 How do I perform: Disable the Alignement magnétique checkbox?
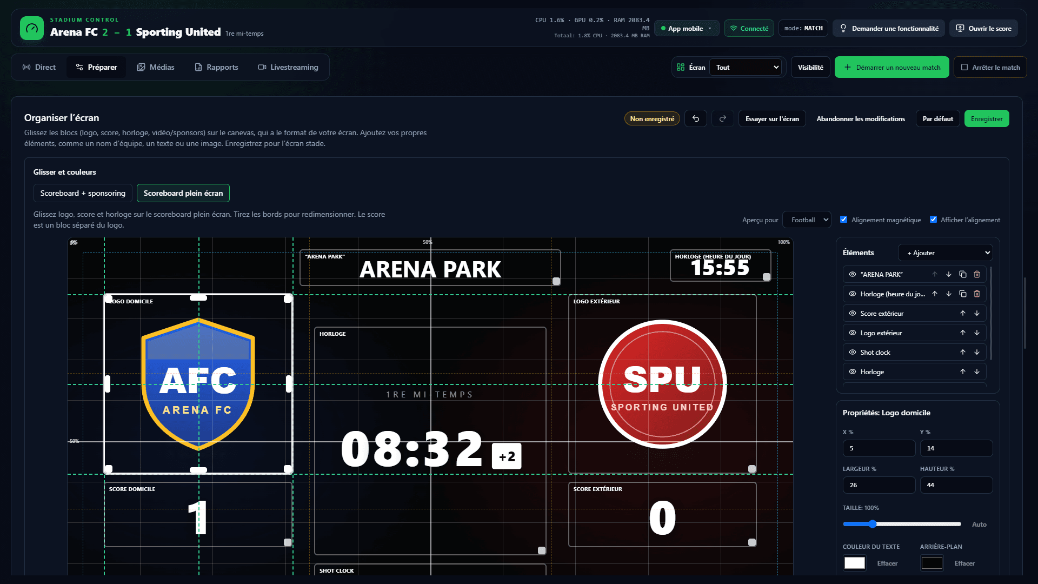tap(843, 220)
